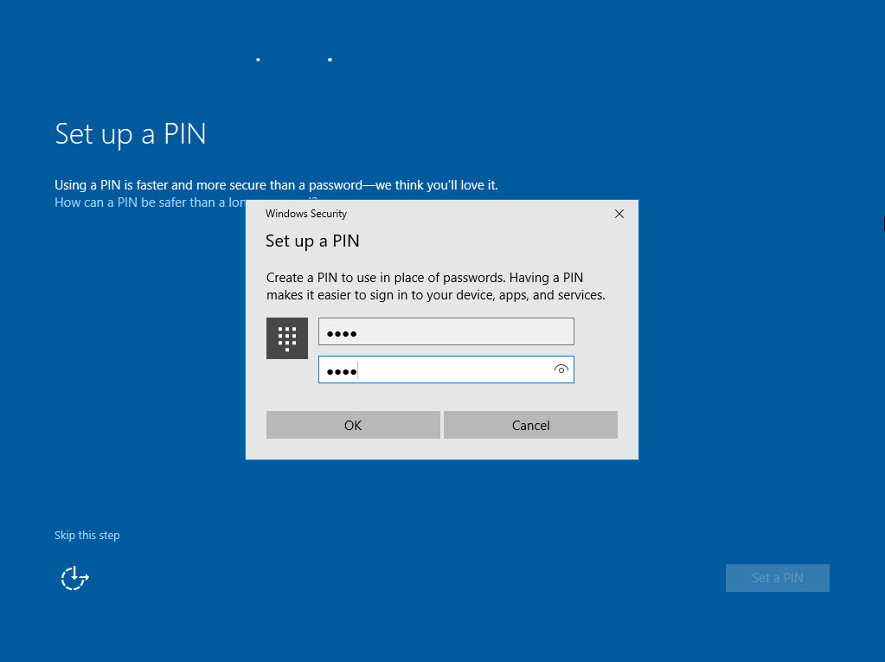Click the confirm PIN input field
The image size is (885, 662).
(446, 370)
